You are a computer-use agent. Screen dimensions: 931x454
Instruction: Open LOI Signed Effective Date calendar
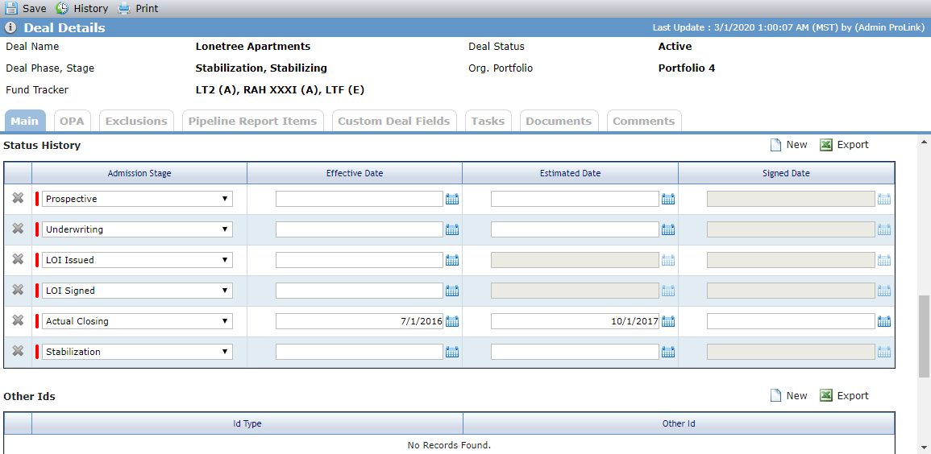(452, 291)
